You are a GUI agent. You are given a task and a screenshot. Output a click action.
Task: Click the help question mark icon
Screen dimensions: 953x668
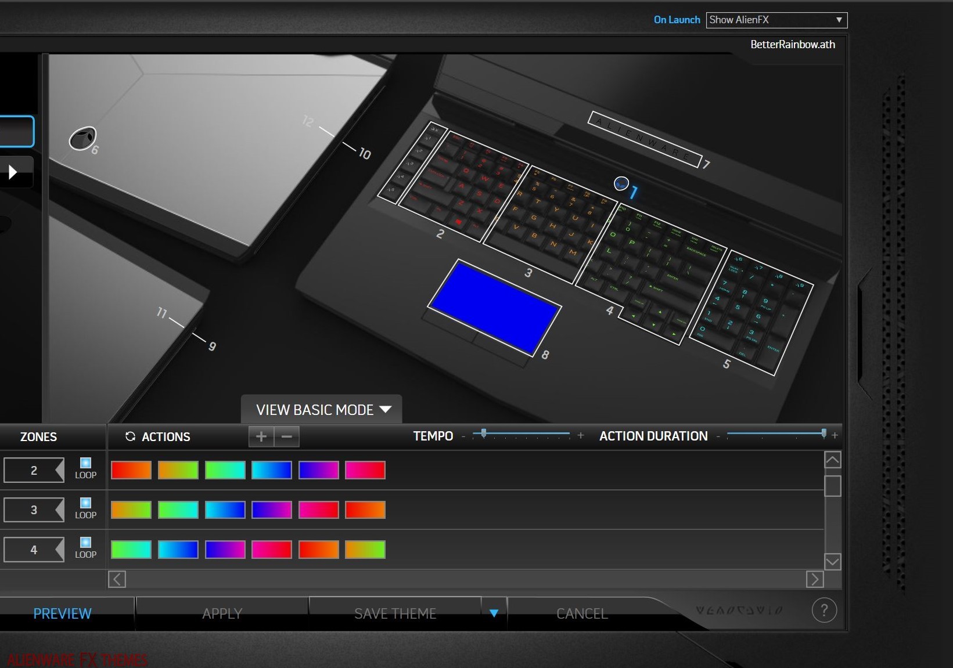(824, 610)
